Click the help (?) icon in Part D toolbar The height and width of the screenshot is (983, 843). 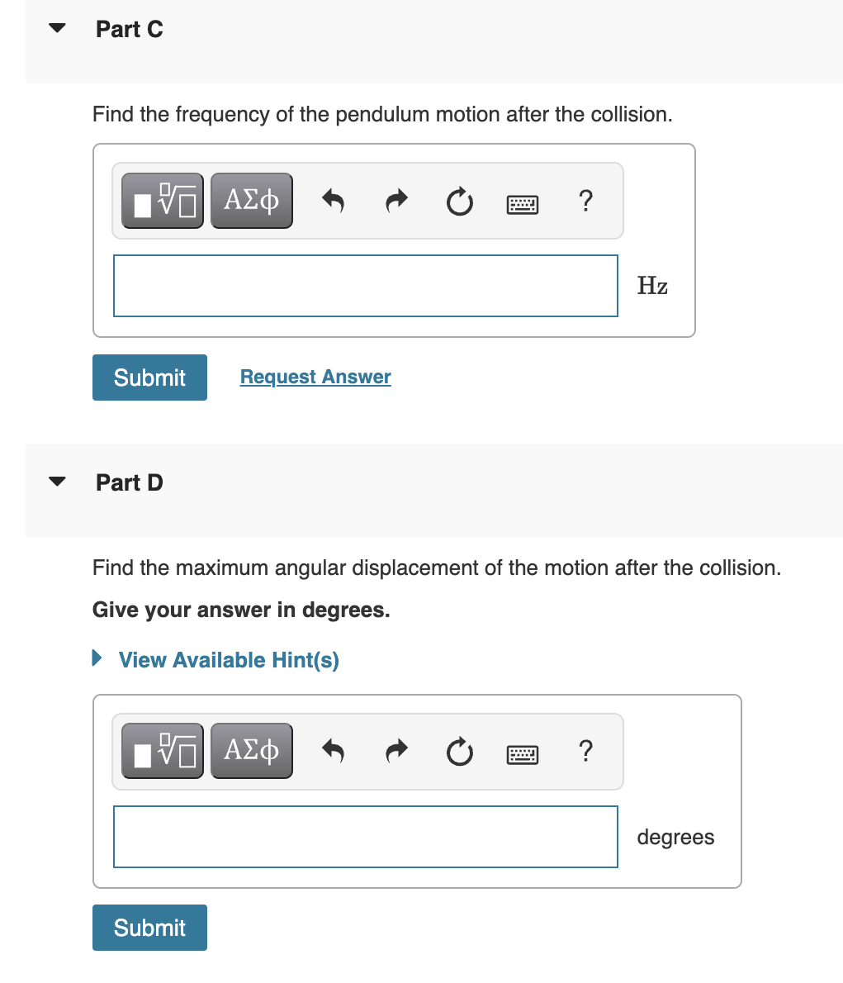[x=585, y=751]
